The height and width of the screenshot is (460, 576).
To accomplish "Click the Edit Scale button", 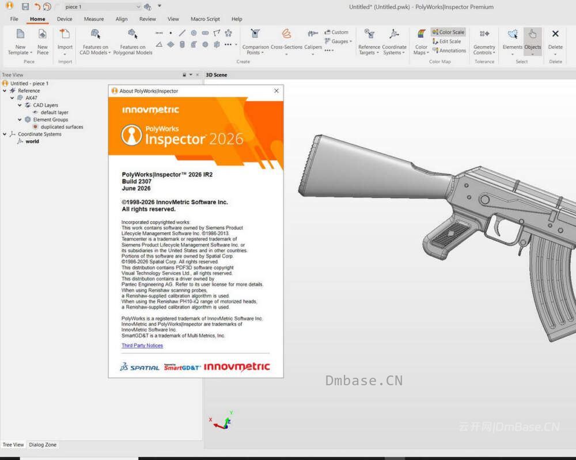I will pyautogui.click(x=447, y=41).
